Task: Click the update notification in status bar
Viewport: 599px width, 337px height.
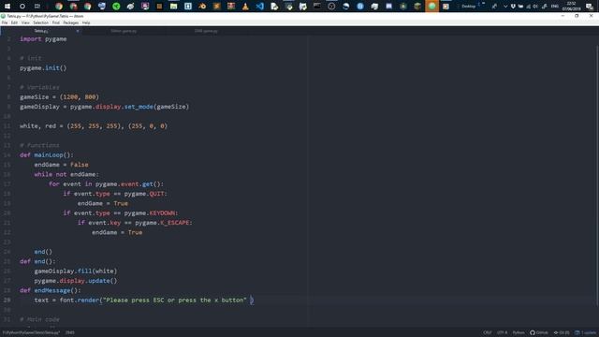Action: pos(586,332)
